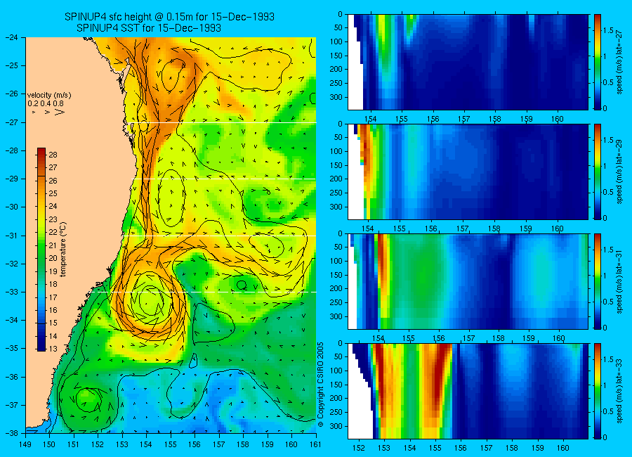Screen dimensions: 632x457
Task: Click the speed colorbar beside the lat=-27 panel
Action: (597, 62)
